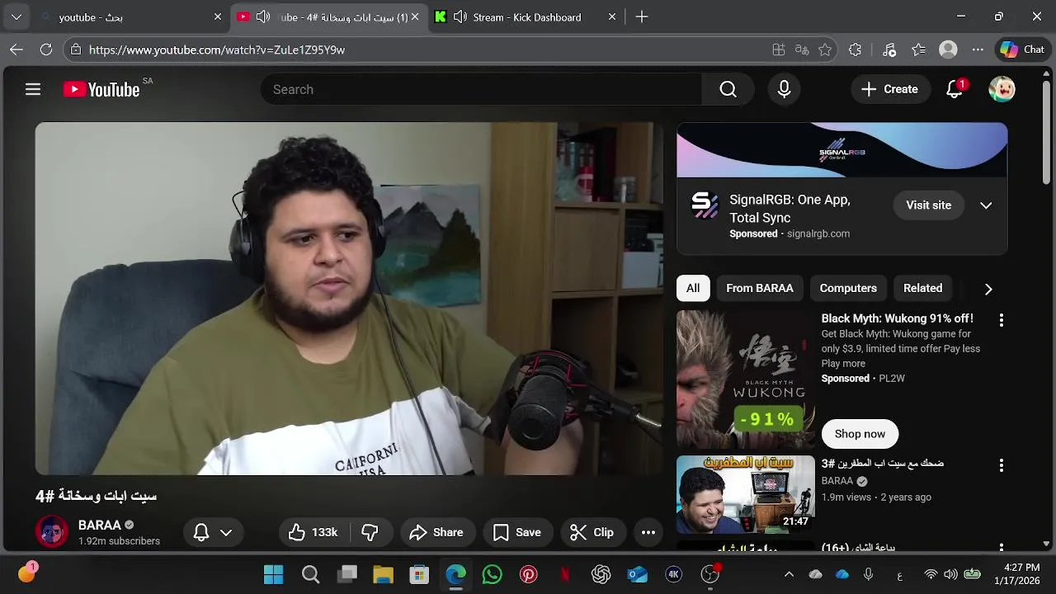Select the Related filter chip
Screen dimensions: 1056x594
[922, 288]
